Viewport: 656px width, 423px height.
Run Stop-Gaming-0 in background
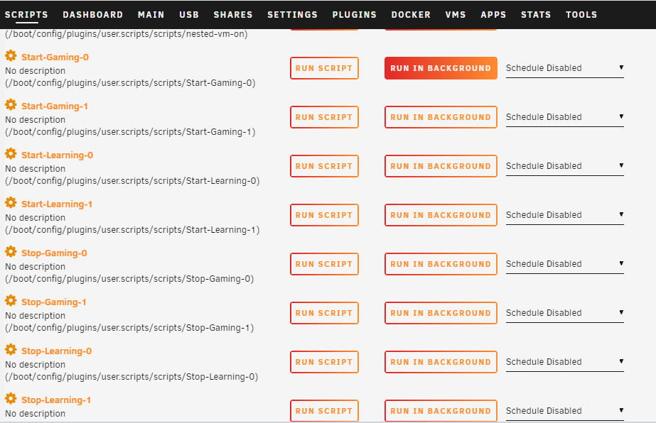(x=441, y=264)
